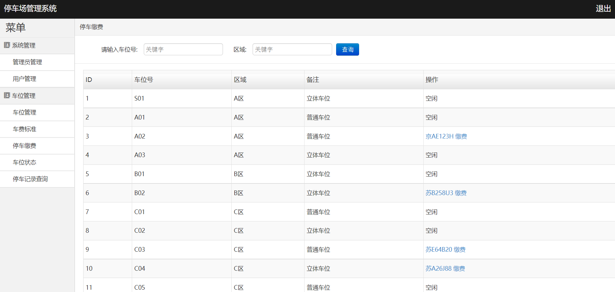Select 车费标准 from the menu

tap(24, 129)
